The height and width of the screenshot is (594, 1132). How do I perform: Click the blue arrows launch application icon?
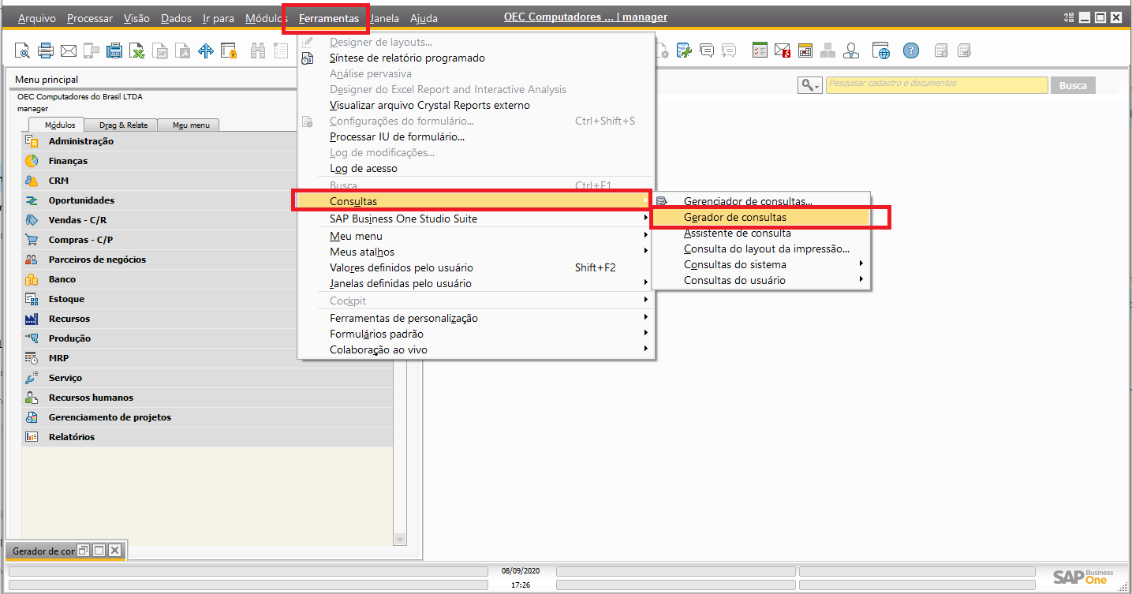pos(206,51)
